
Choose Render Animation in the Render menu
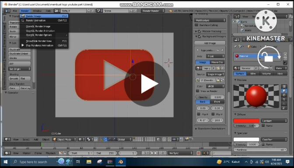[44, 21]
